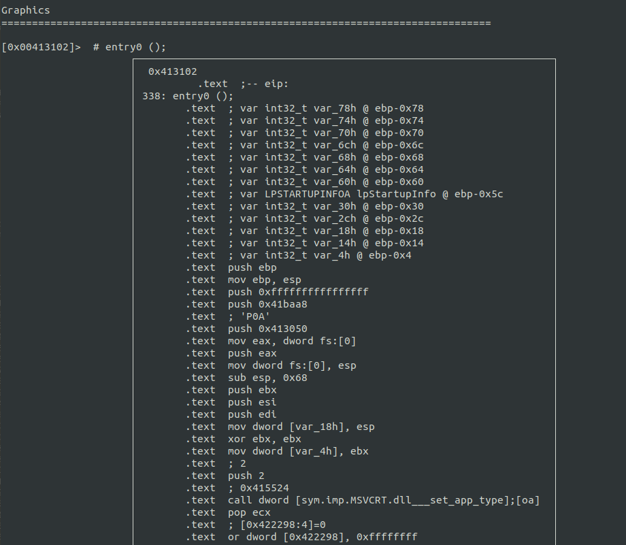
Task: Follow the 0x41baa8 pushed address
Action: [283, 304]
